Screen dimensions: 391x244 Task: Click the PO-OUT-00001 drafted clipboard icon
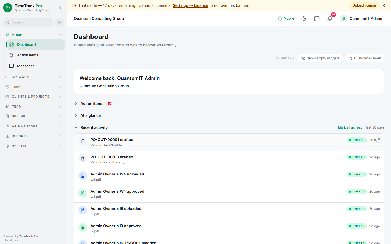[x=83, y=141]
